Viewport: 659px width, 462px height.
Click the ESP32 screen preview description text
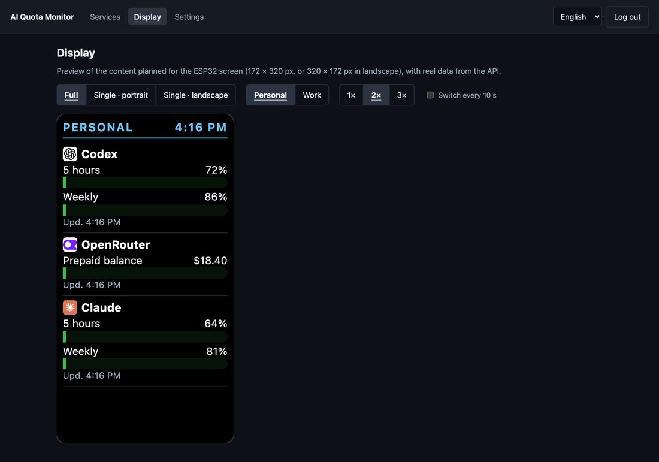279,71
